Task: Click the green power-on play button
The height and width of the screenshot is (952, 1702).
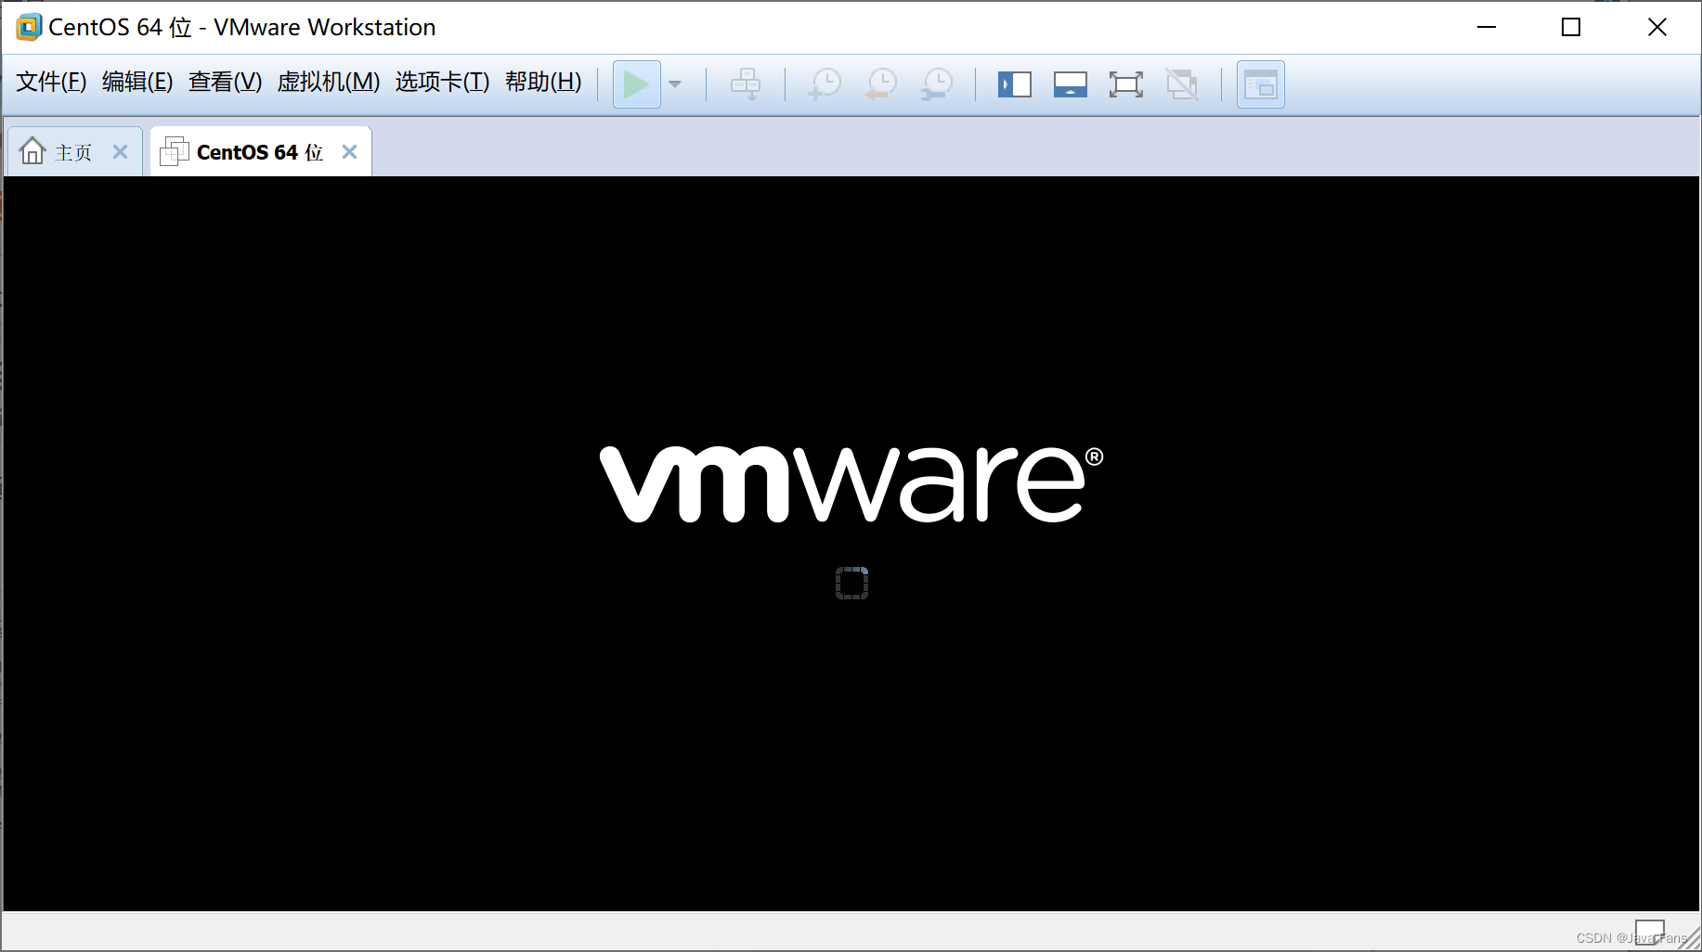Action: 636,84
